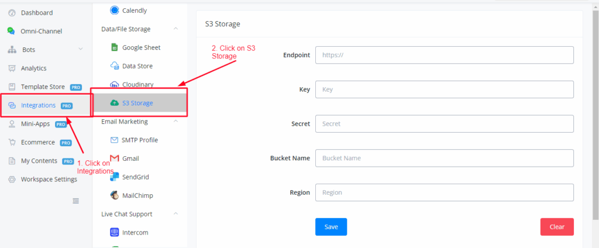The width and height of the screenshot is (599, 248).
Task: Select SMTP Profile in the list
Action: tap(140, 140)
